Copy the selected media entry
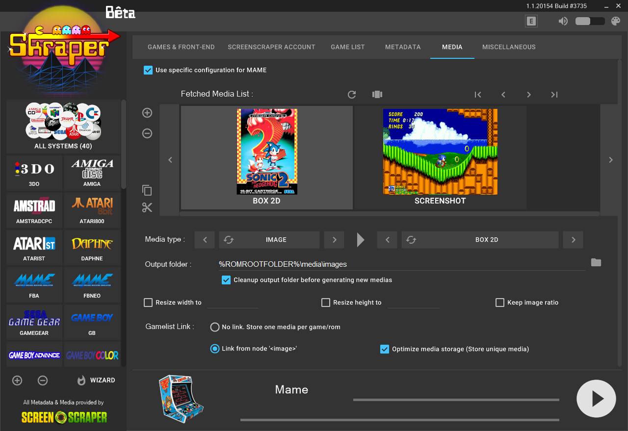The image size is (628, 431). [x=147, y=190]
